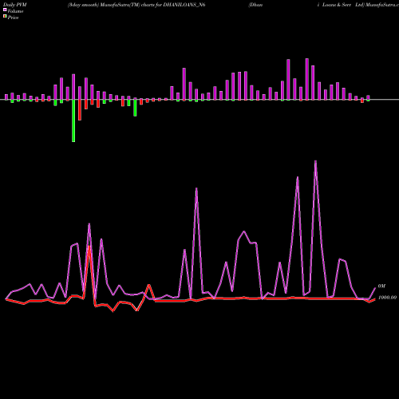Select the 'Volume' legend label
This screenshot has height=399, width=399.
(x=15, y=11)
